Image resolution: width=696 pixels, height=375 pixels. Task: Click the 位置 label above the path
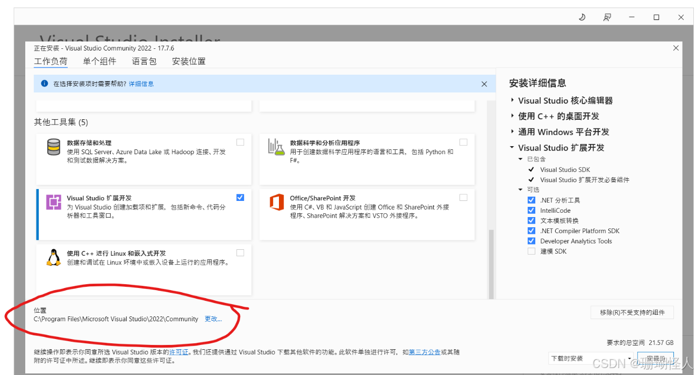40,310
